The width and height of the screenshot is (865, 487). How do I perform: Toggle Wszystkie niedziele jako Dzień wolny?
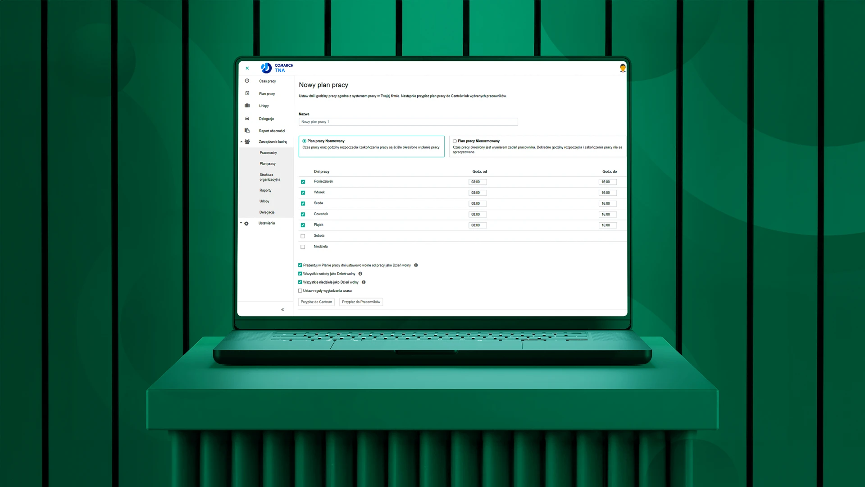pyautogui.click(x=300, y=282)
